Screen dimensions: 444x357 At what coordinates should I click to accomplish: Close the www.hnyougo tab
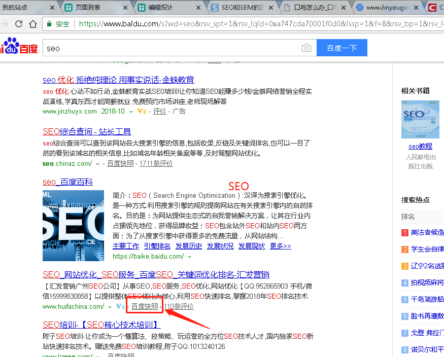pos(416,8)
